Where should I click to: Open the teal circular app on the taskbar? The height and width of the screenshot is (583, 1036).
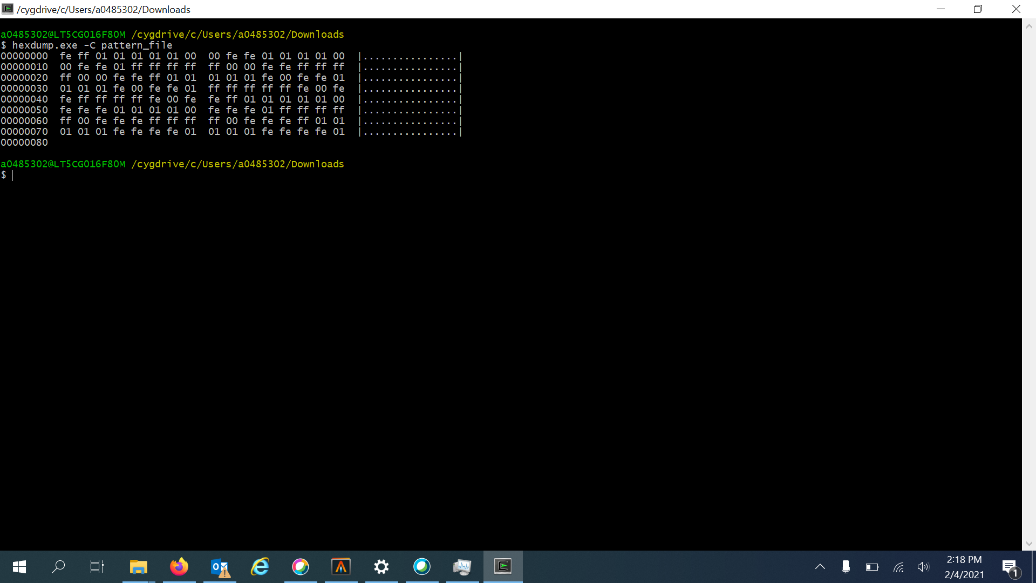pyautogui.click(x=422, y=567)
